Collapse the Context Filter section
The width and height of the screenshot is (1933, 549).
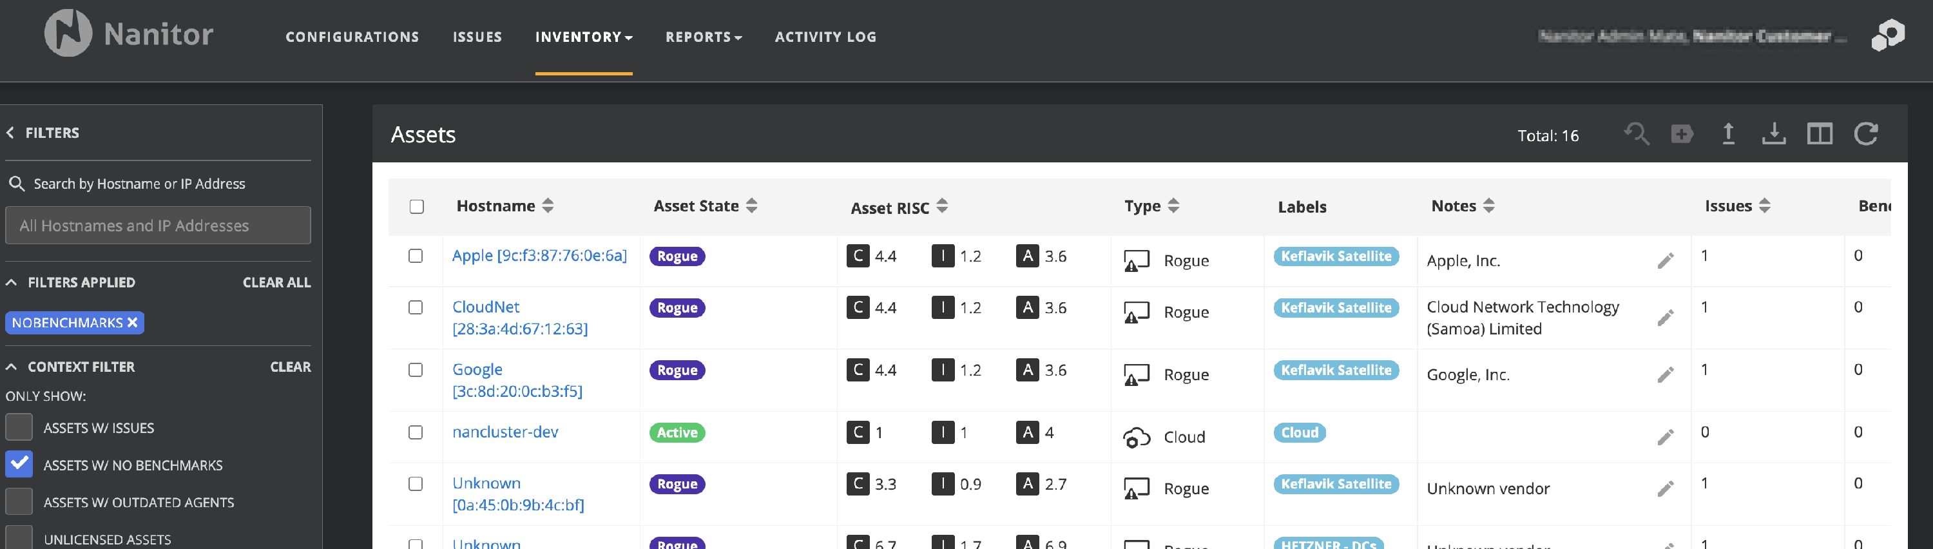click(x=12, y=367)
